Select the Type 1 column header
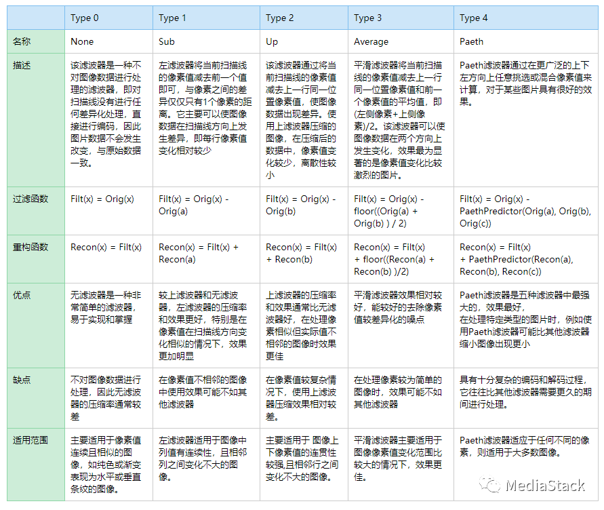 (173, 18)
